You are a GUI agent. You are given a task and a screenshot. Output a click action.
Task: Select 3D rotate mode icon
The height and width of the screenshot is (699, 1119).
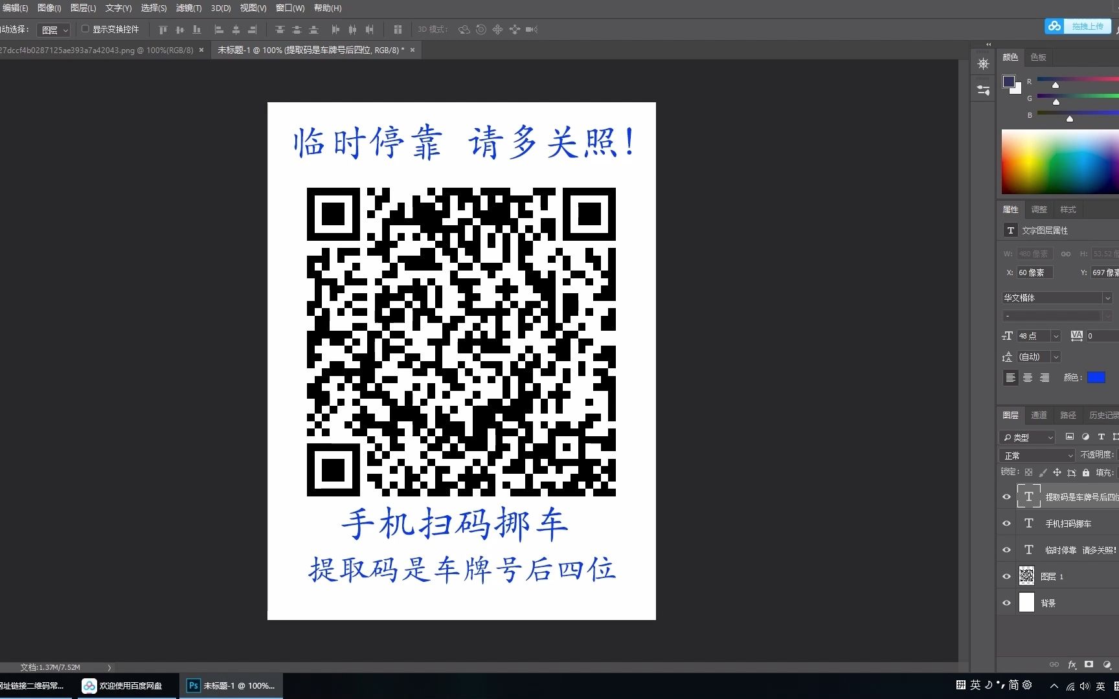[464, 30]
